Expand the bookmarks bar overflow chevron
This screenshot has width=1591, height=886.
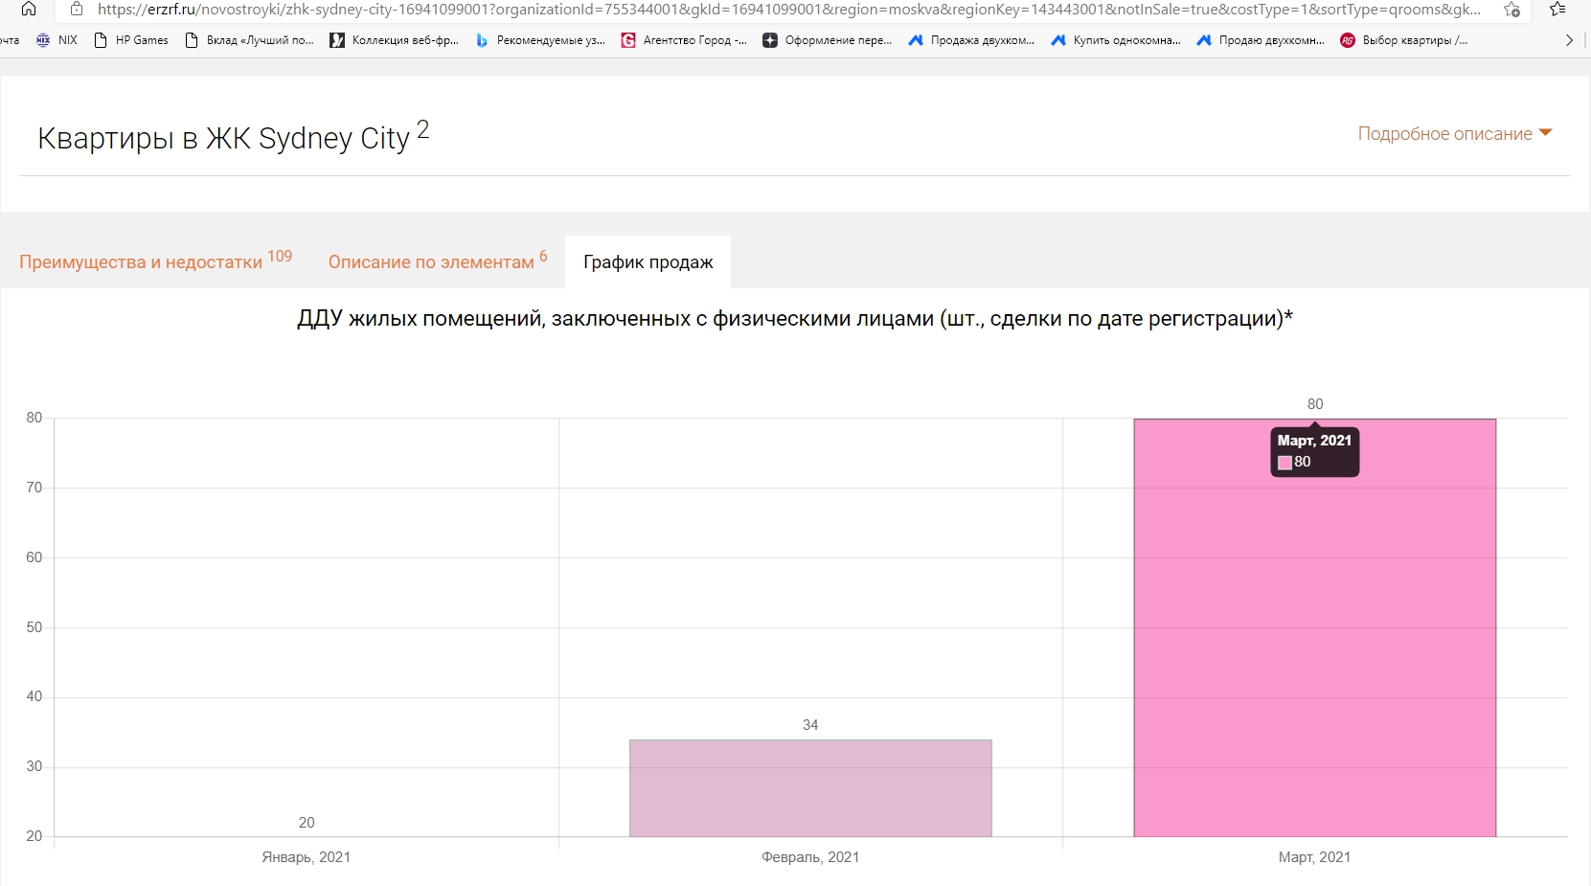pyautogui.click(x=1569, y=40)
